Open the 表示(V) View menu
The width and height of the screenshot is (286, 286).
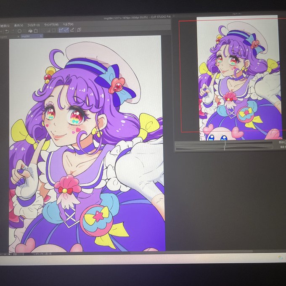point(19,26)
